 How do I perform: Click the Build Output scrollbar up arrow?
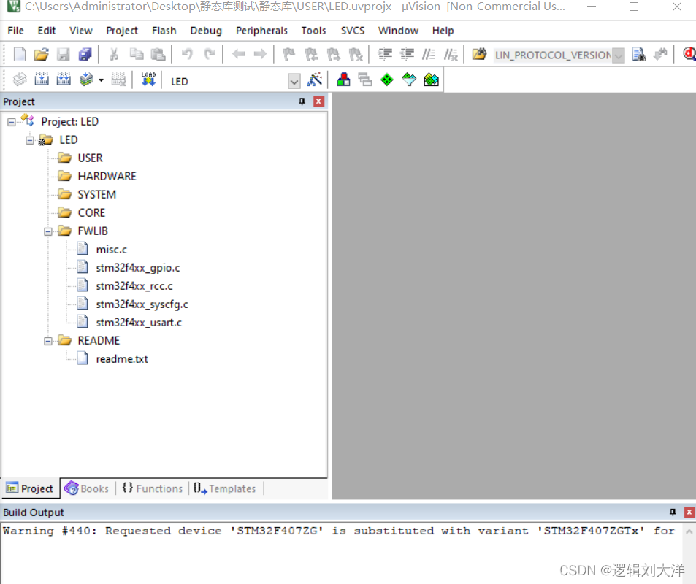[x=689, y=531]
